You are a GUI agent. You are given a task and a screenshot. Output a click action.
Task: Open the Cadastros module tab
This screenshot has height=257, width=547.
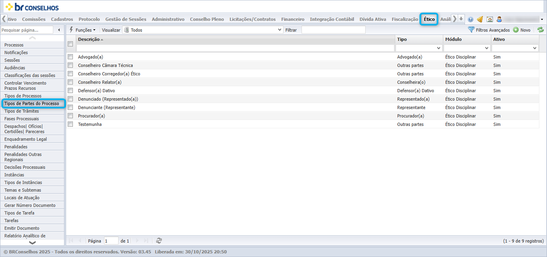(62, 19)
